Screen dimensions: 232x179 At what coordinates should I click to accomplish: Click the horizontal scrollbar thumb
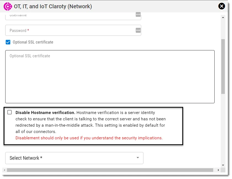click(x=110, y=170)
